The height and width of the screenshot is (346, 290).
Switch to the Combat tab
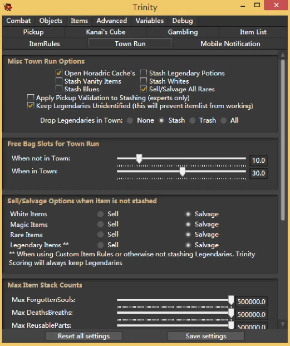pos(18,21)
